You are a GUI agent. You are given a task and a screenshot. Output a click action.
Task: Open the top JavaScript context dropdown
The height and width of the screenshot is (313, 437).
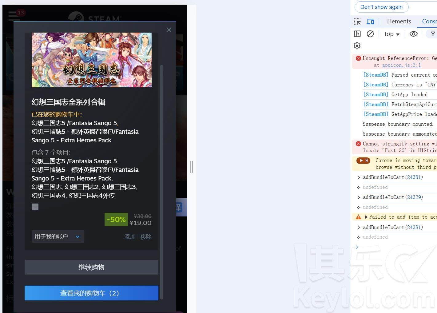[x=392, y=34]
